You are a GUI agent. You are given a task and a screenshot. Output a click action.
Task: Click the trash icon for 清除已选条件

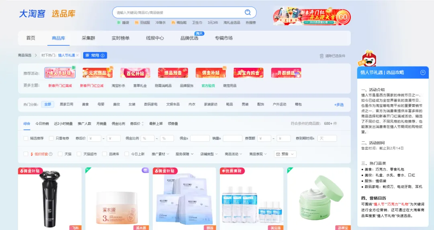tap(321, 56)
